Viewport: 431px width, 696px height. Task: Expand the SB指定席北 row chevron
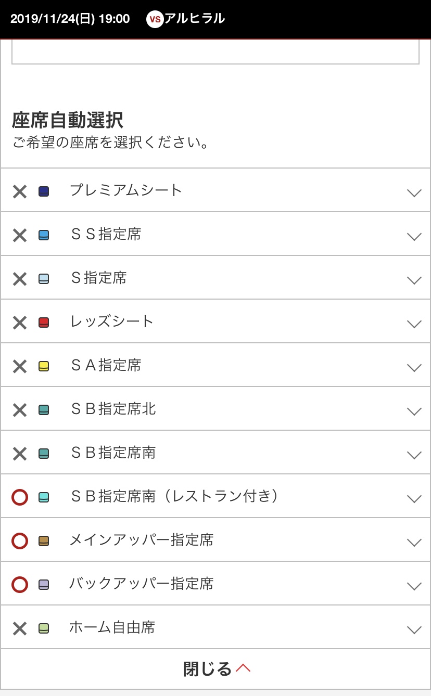414,411
